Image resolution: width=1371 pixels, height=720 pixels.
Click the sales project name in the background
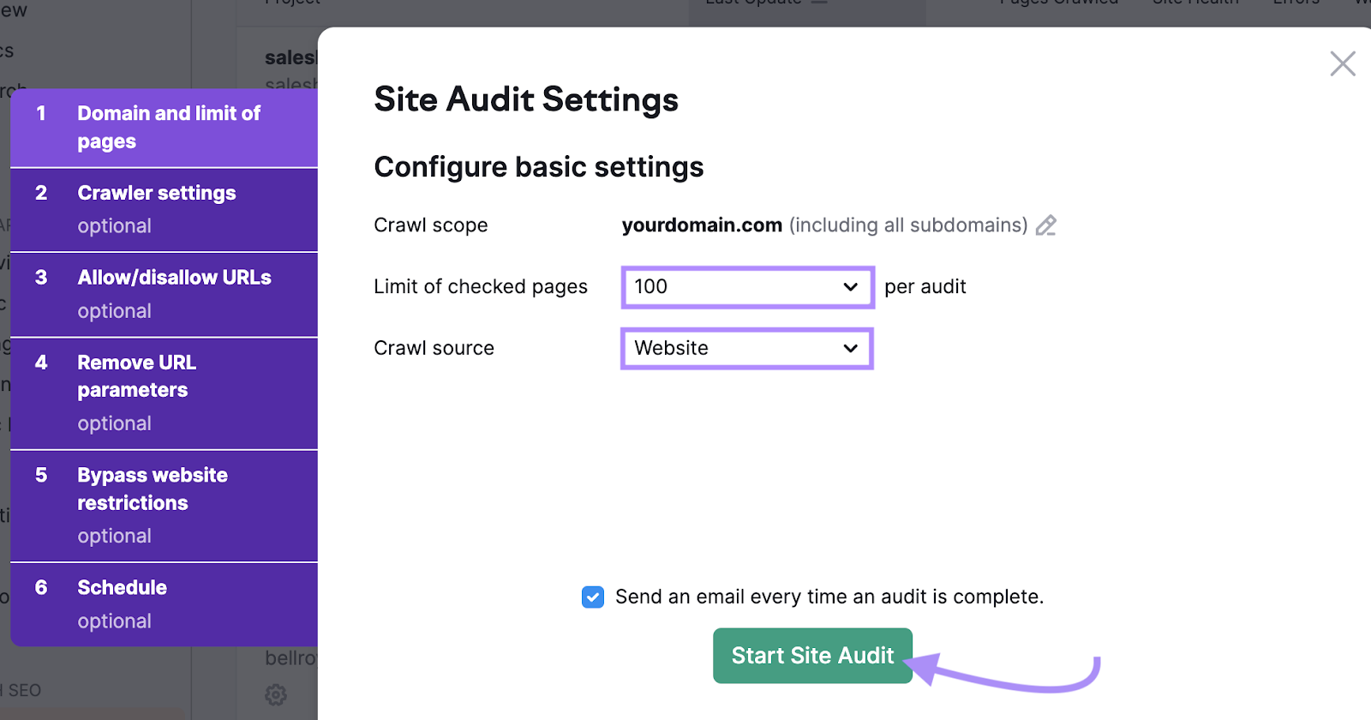tap(290, 58)
